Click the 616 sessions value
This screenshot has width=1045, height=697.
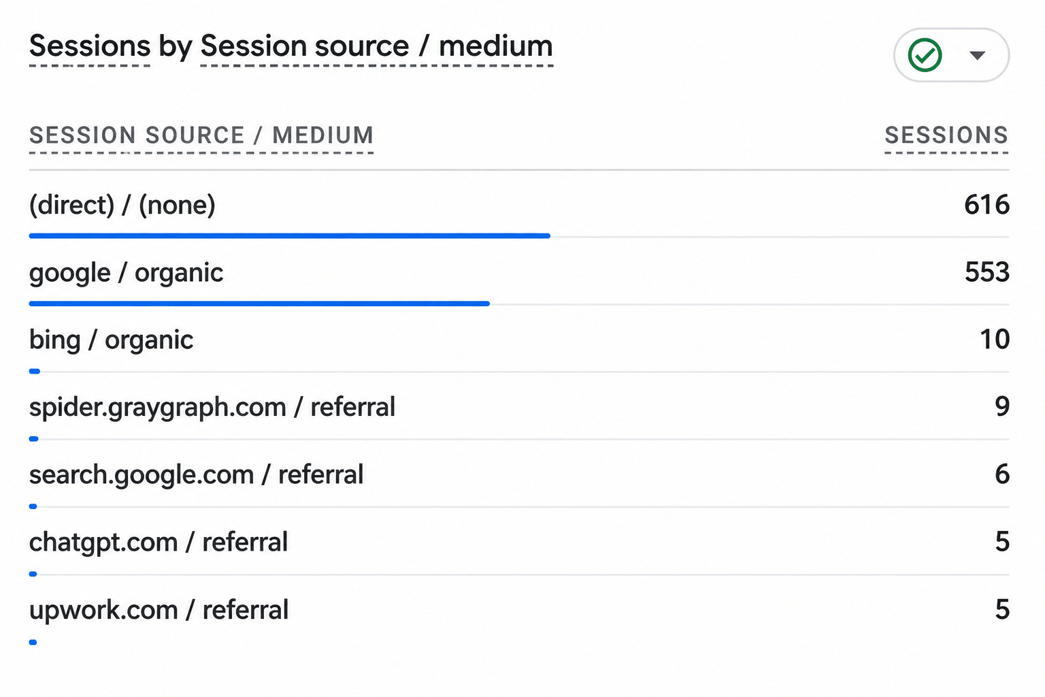(986, 205)
